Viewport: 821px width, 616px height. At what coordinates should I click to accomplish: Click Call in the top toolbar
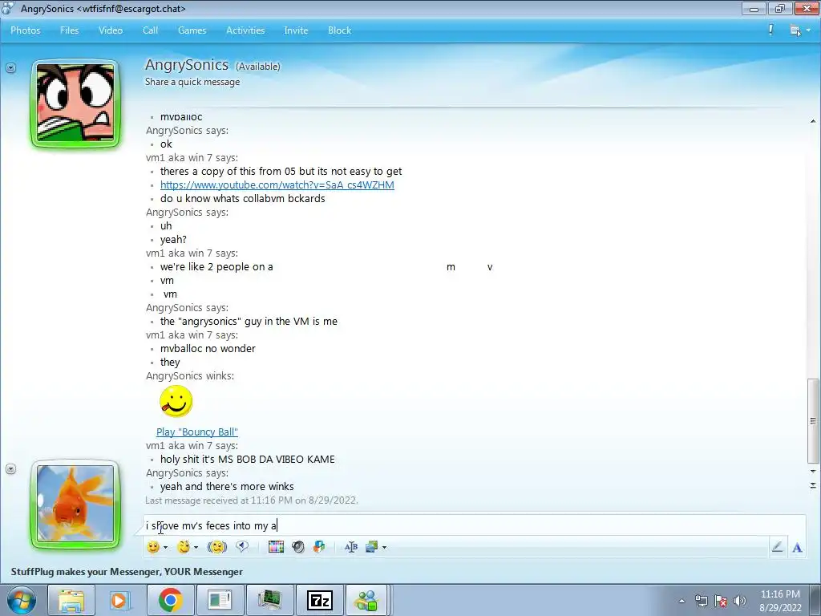[150, 30]
